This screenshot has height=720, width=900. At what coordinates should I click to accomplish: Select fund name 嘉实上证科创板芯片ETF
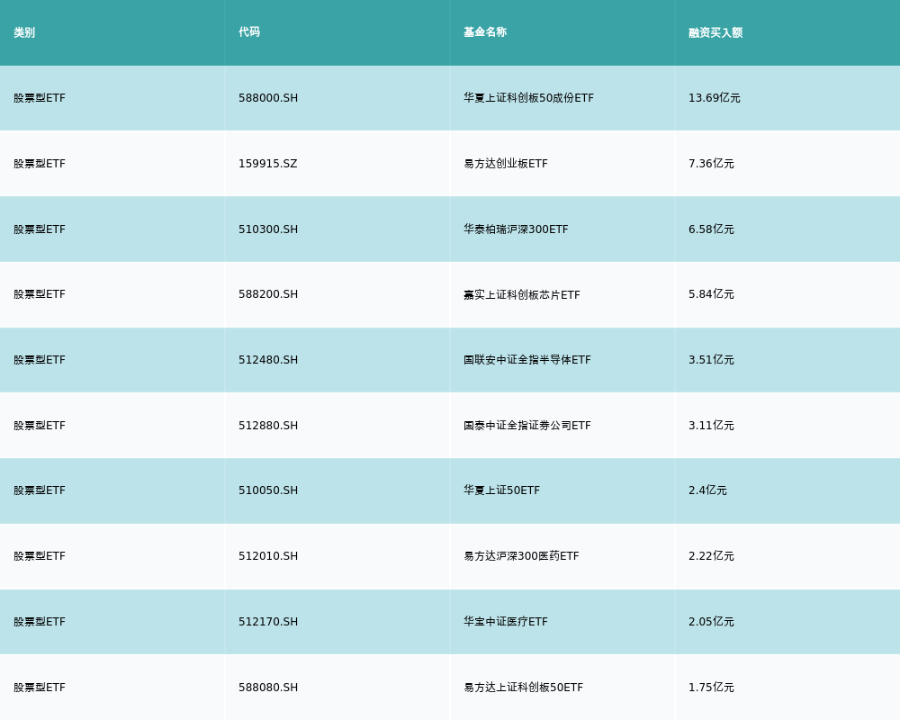(522, 294)
